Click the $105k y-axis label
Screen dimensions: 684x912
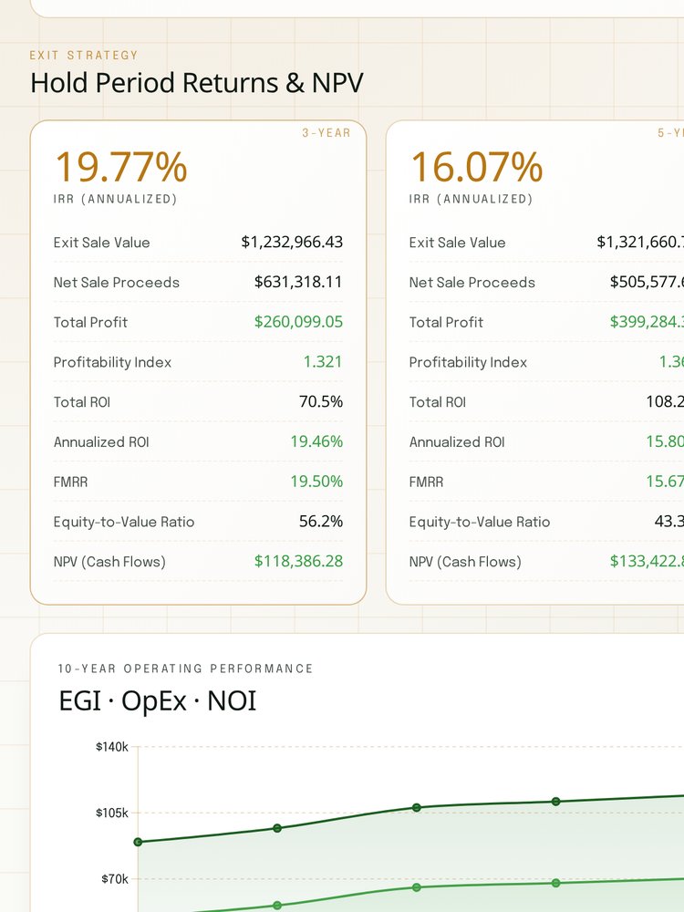pyautogui.click(x=111, y=814)
